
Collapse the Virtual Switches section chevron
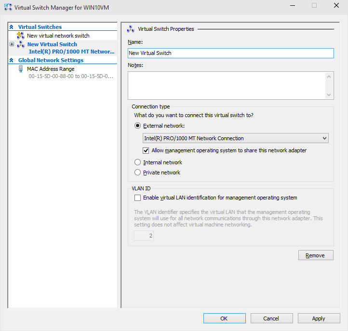click(x=12, y=27)
